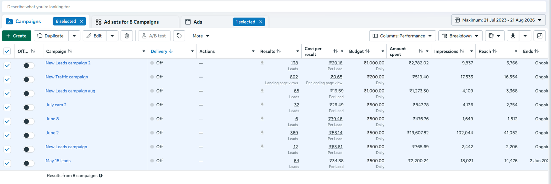Click the Edit button
The image size is (551, 184).
pos(94,36)
